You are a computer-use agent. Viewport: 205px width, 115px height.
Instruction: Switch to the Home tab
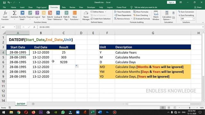[x=13, y=7]
